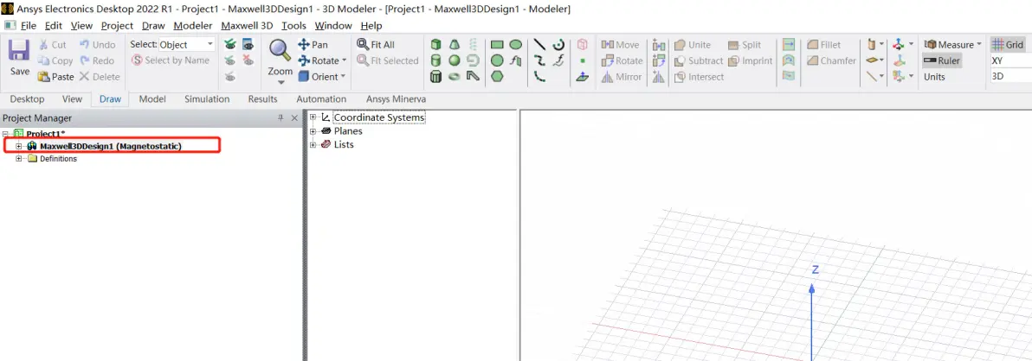This screenshot has width=1032, height=361.
Task: Select the Draw bondwire tool
Action: tap(473, 76)
